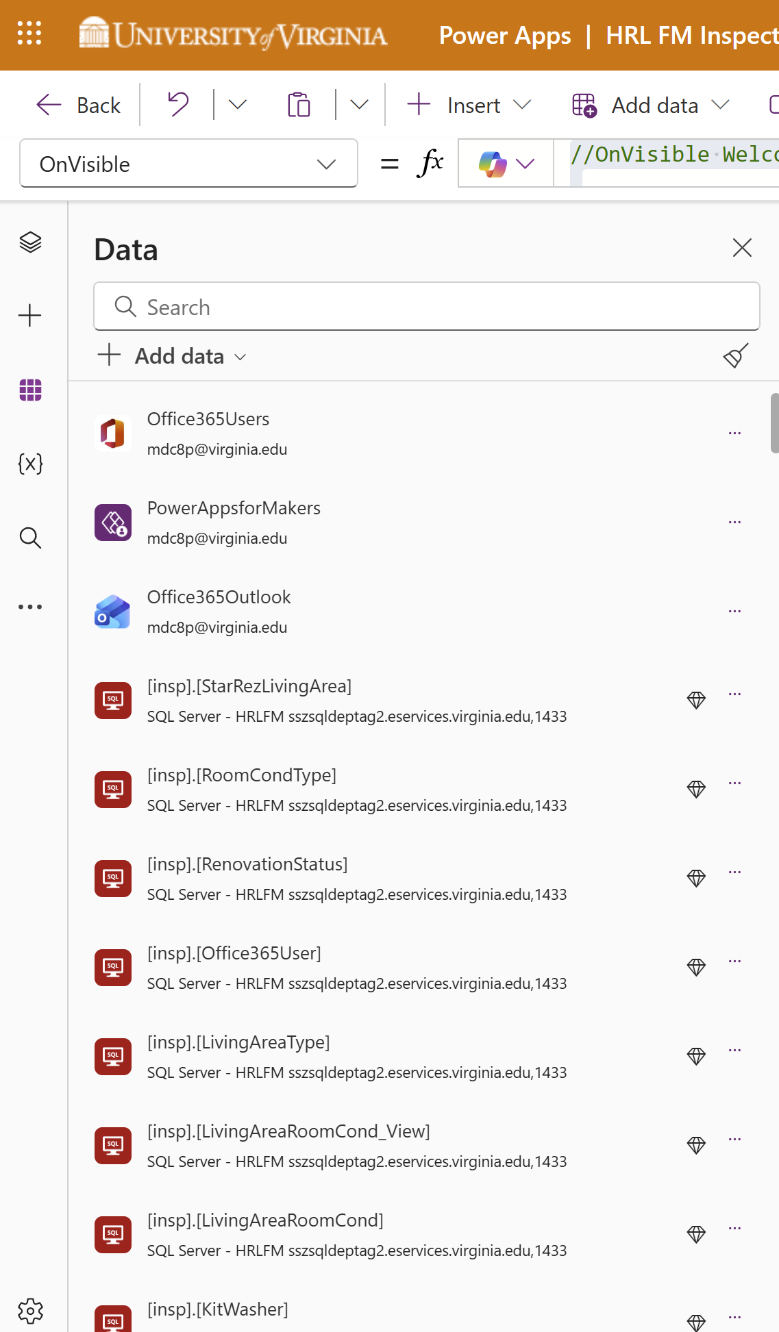The height and width of the screenshot is (1332, 779).
Task: Click the [insp].[RenovationStatus] SQL icon
Action: point(112,879)
